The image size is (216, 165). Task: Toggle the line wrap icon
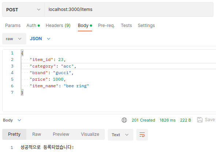tap(142, 135)
